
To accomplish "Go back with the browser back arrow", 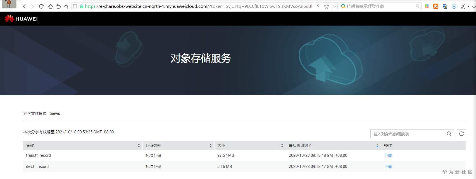I will pos(24,6).
